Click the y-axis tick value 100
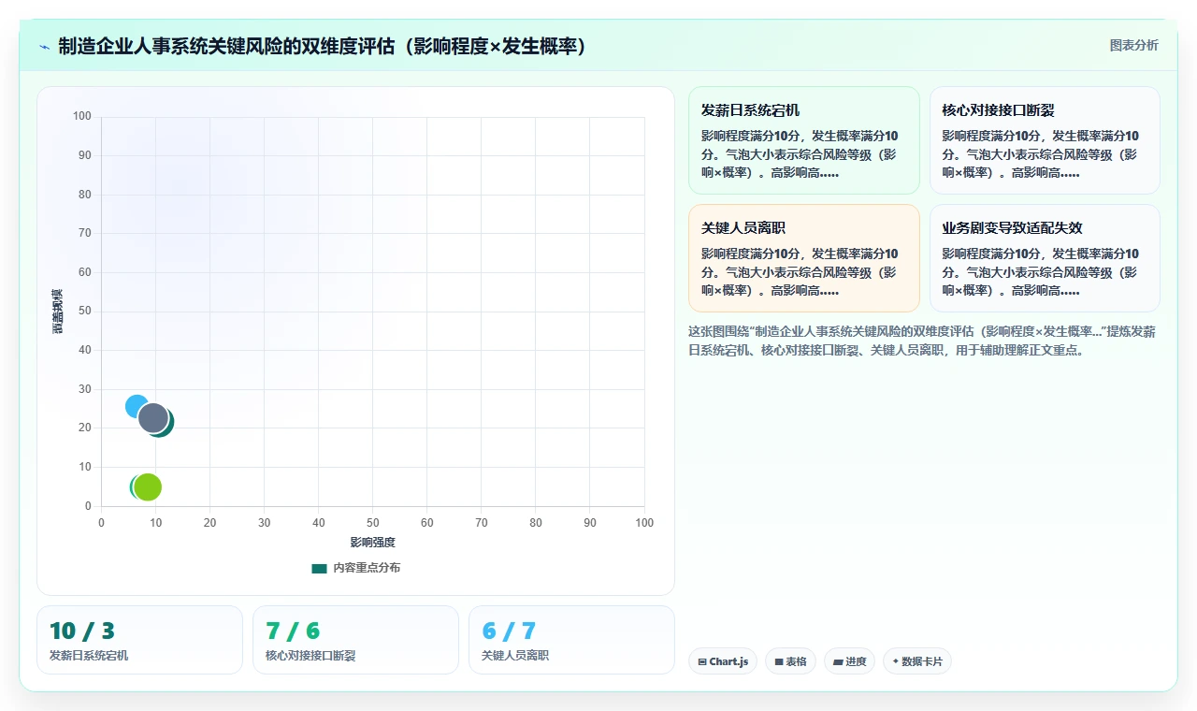This screenshot has height=711, width=1197. click(82, 116)
